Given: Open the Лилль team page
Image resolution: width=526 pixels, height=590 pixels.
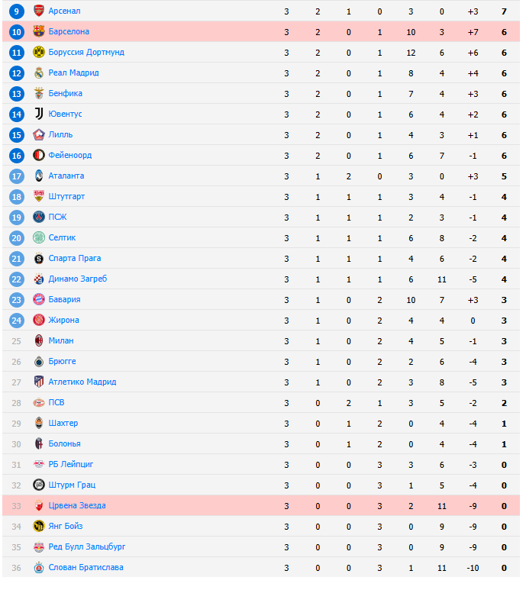Looking at the screenshot, I should click(60, 134).
